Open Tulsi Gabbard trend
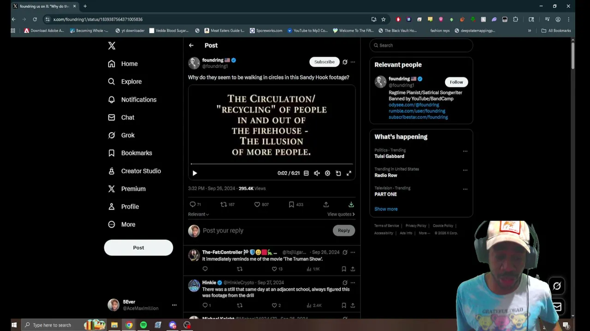Screen dimensions: 590x331 (389, 156)
